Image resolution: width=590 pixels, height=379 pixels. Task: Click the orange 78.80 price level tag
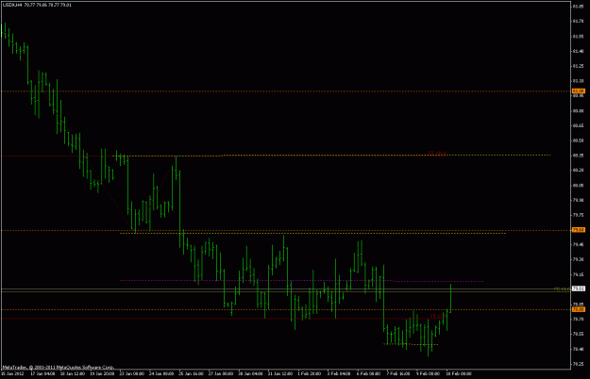point(578,309)
